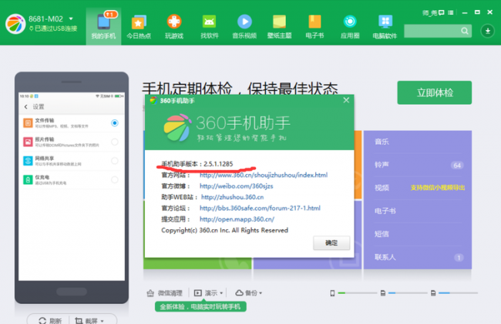
Task: Open the 官方网站 shoujizhushou link
Action: click(x=264, y=175)
